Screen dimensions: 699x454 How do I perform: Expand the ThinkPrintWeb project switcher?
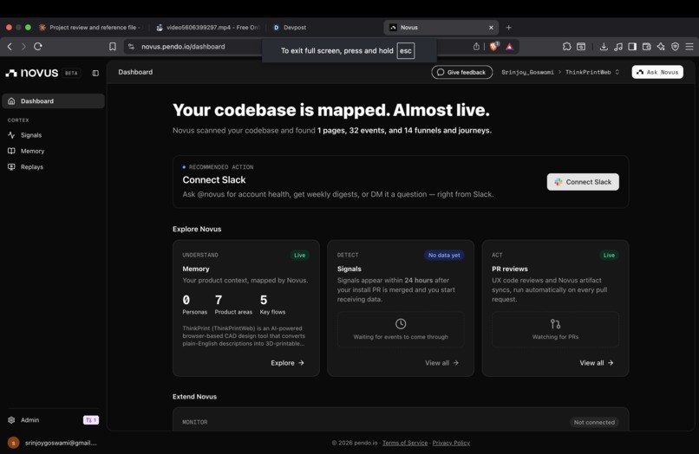click(592, 72)
